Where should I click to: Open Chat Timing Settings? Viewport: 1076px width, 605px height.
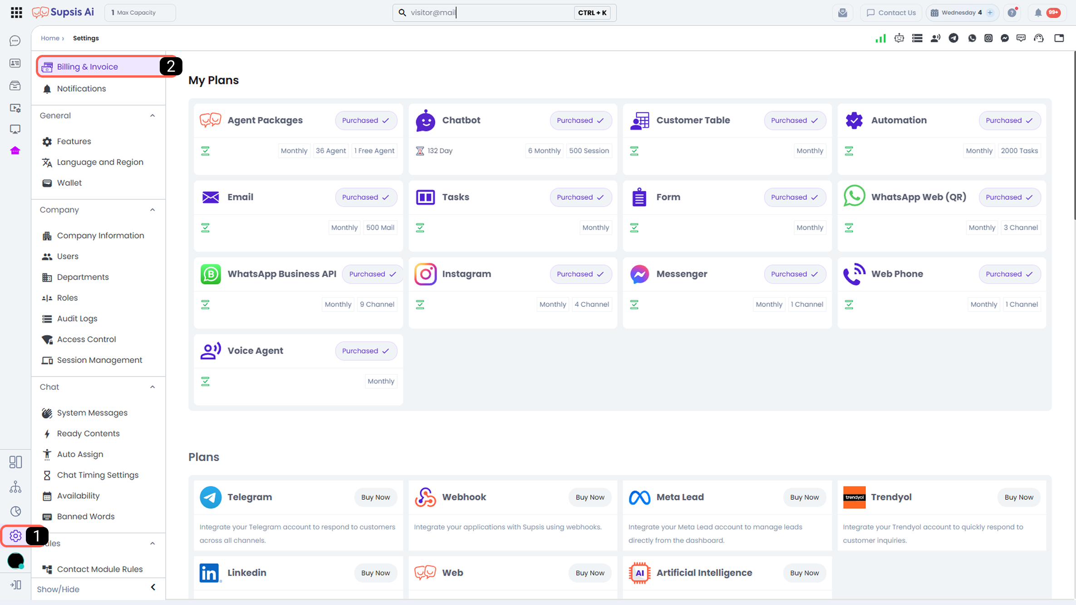[x=98, y=475]
